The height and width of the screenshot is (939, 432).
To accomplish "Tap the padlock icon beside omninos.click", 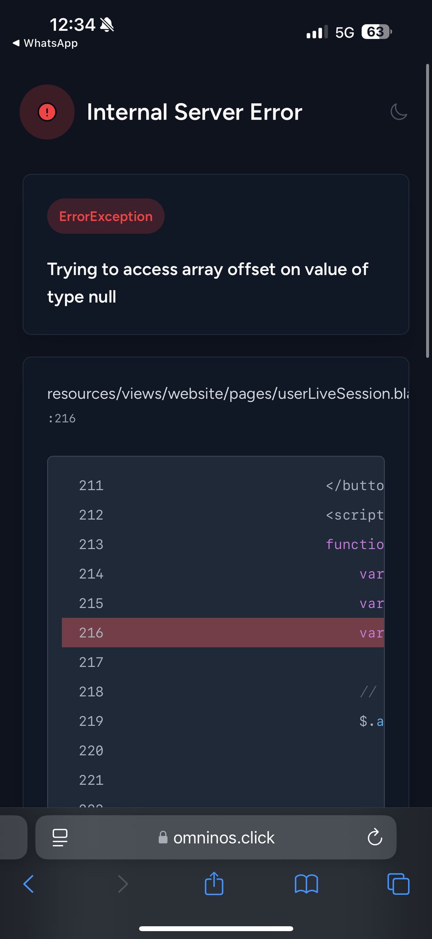I will point(163,838).
